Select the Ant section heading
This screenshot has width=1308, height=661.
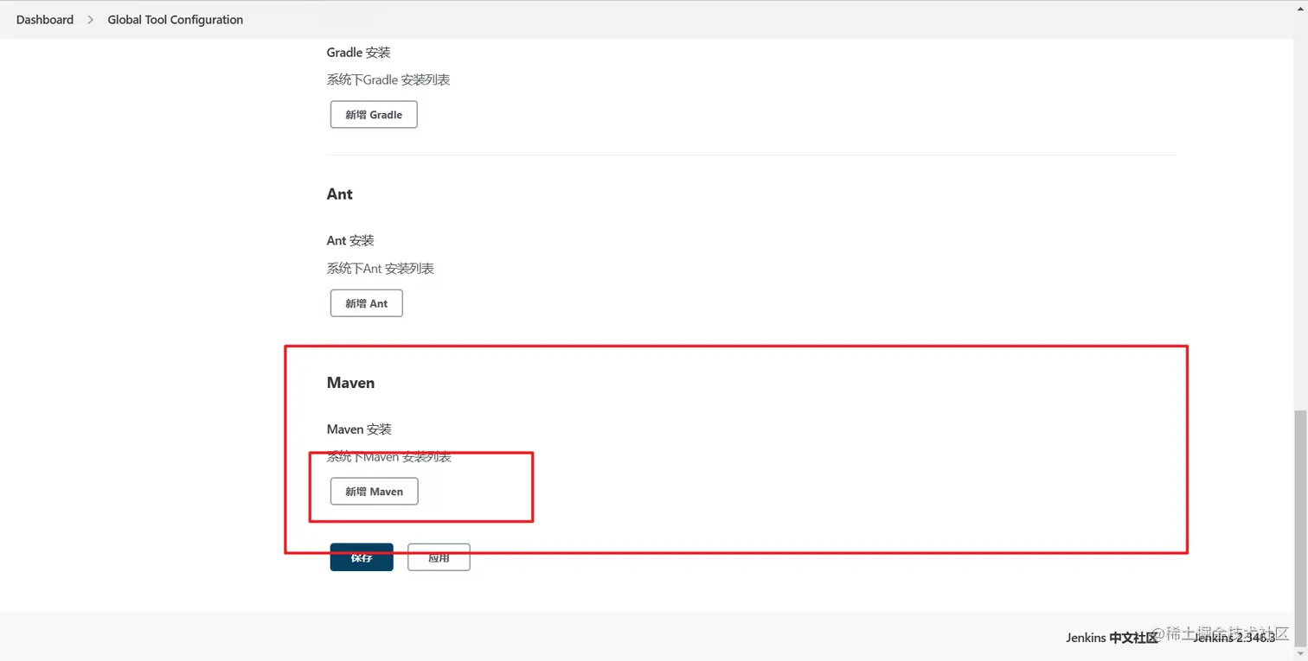pos(340,194)
